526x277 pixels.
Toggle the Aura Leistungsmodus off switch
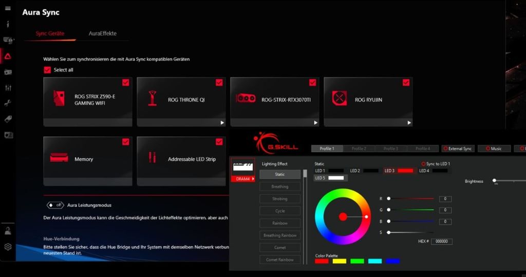pyautogui.click(x=55, y=205)
